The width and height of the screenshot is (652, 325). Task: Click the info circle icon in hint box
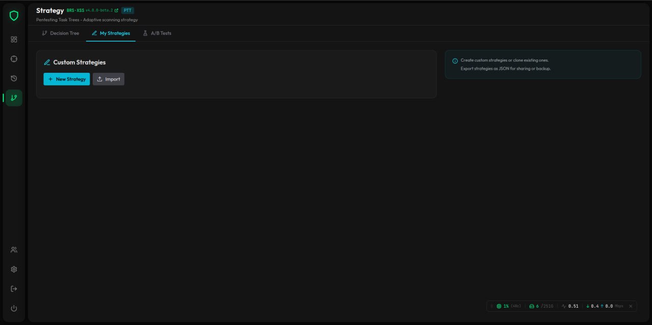(455, 61)
